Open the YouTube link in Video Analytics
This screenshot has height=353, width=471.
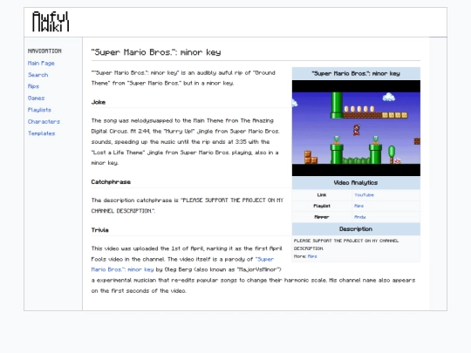click(x=364, y=195)
